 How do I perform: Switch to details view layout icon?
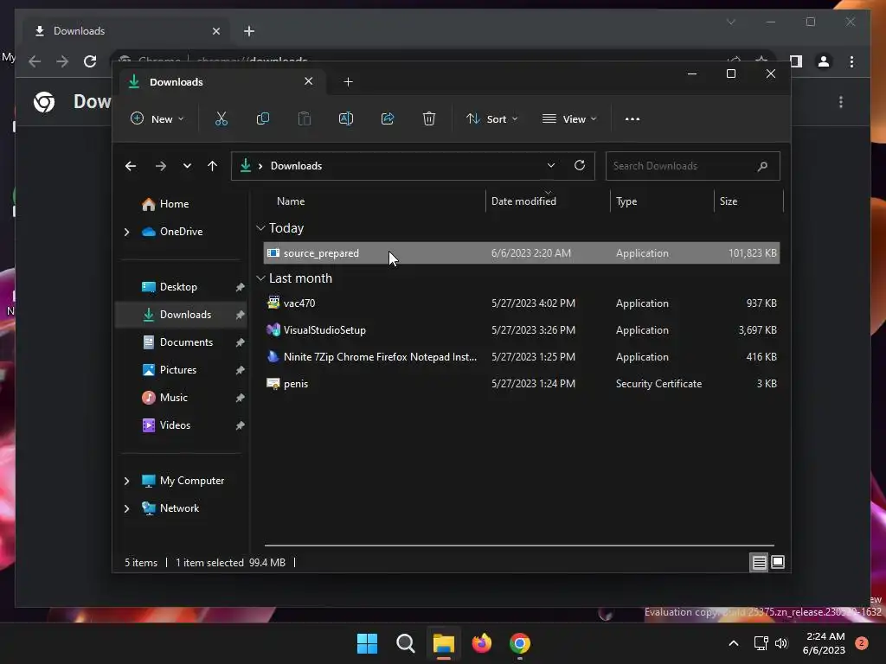(759, 562)
